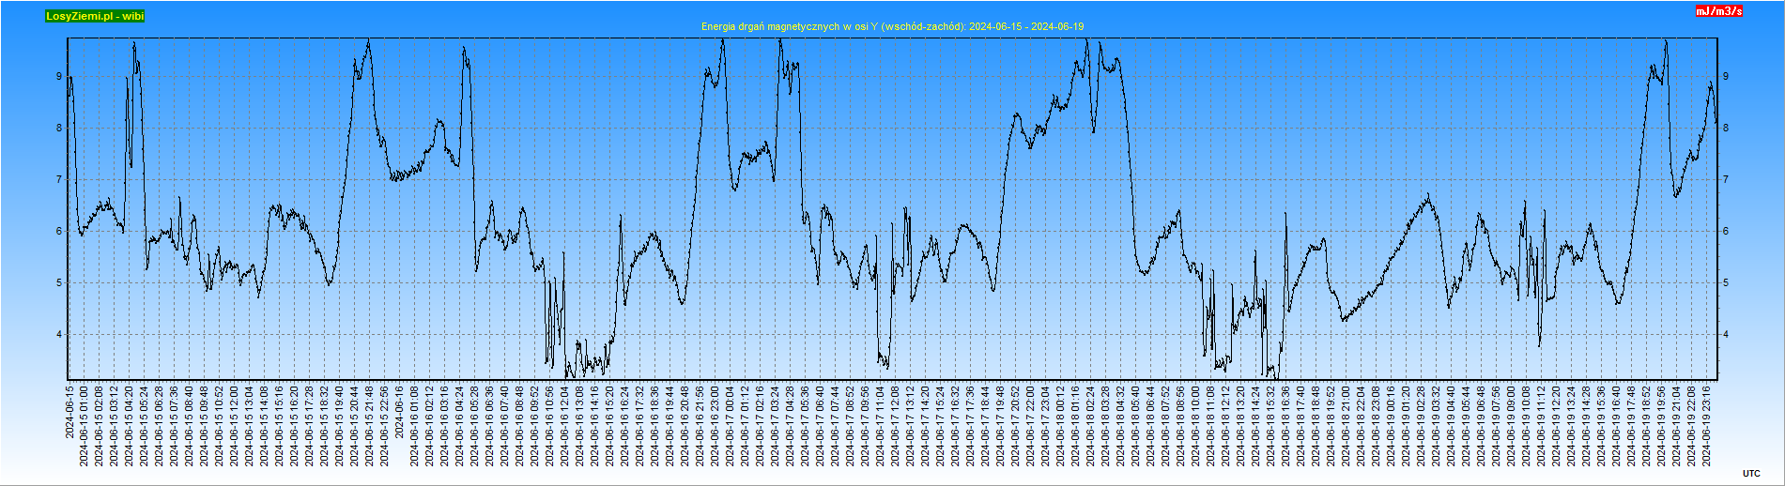Click the chart title Energia drgań magnetycznych
The height and width of the screenshot is (486, 1785).
pos(892,26)
